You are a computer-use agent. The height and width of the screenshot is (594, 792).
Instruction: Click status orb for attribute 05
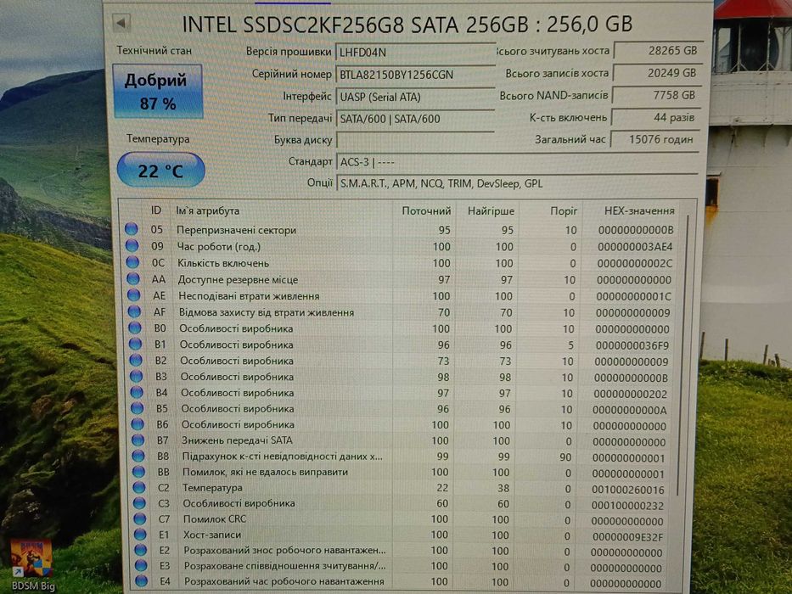(x=132, y=229)
